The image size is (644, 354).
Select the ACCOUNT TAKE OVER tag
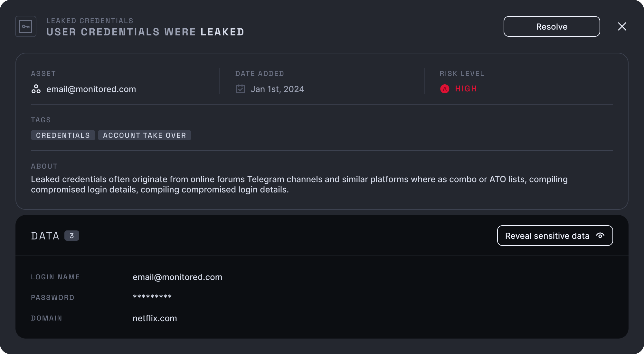[x=145, y=135]
